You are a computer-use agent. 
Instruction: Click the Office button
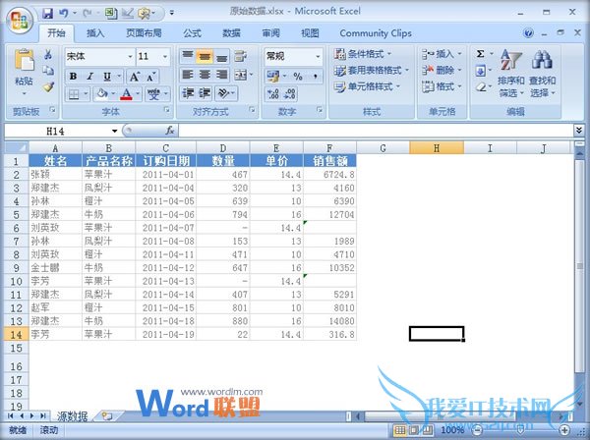(20, 21)
